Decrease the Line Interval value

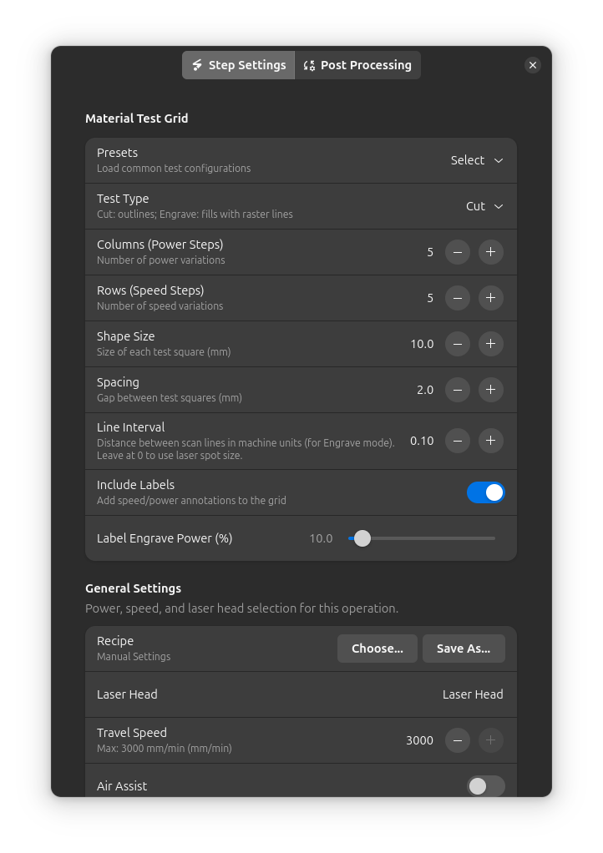(x=457, y=441)
